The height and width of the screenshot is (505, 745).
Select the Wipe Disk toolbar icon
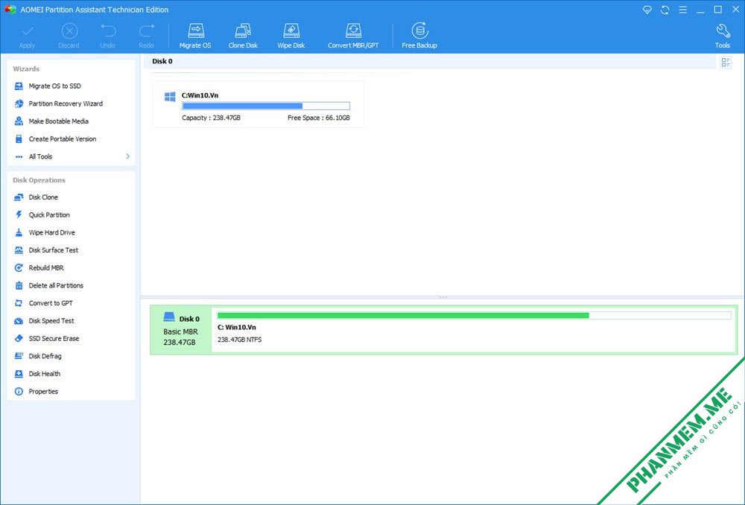pyautogui.click(x=291, y=36)
